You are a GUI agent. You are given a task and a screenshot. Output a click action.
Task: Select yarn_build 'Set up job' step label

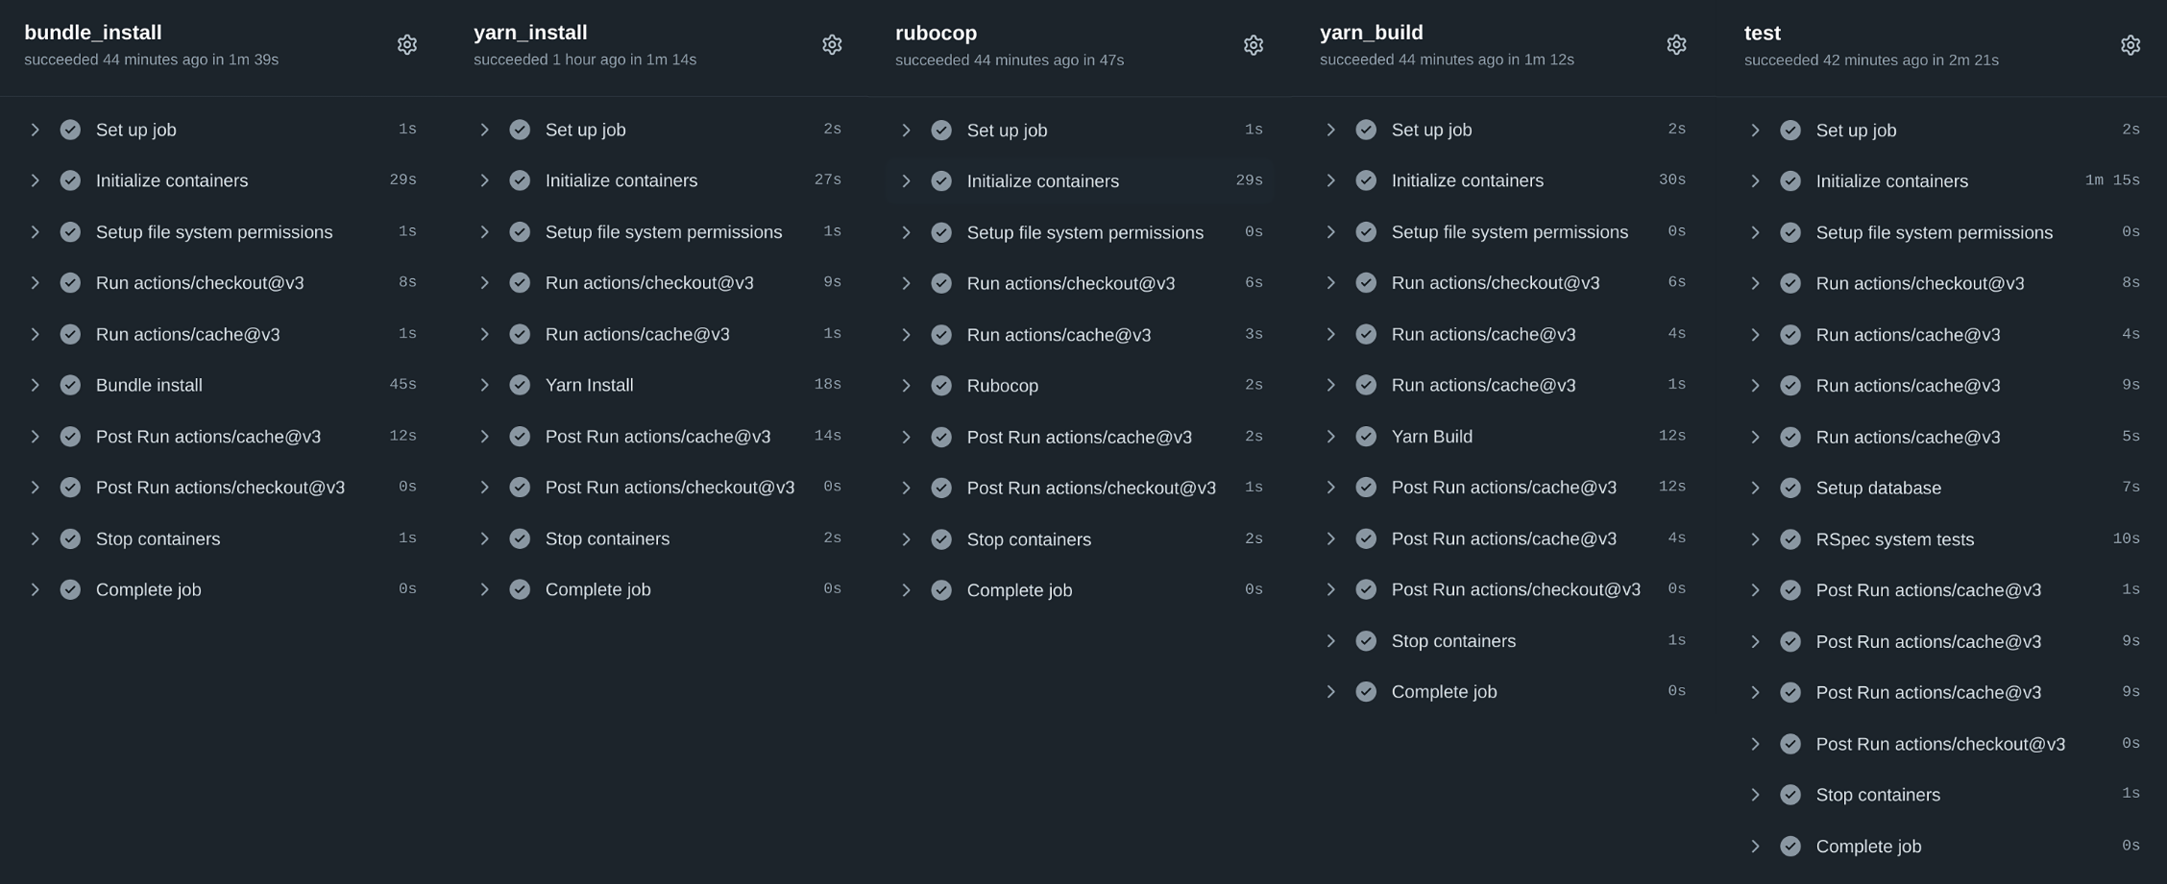(x=1431, y=130)
